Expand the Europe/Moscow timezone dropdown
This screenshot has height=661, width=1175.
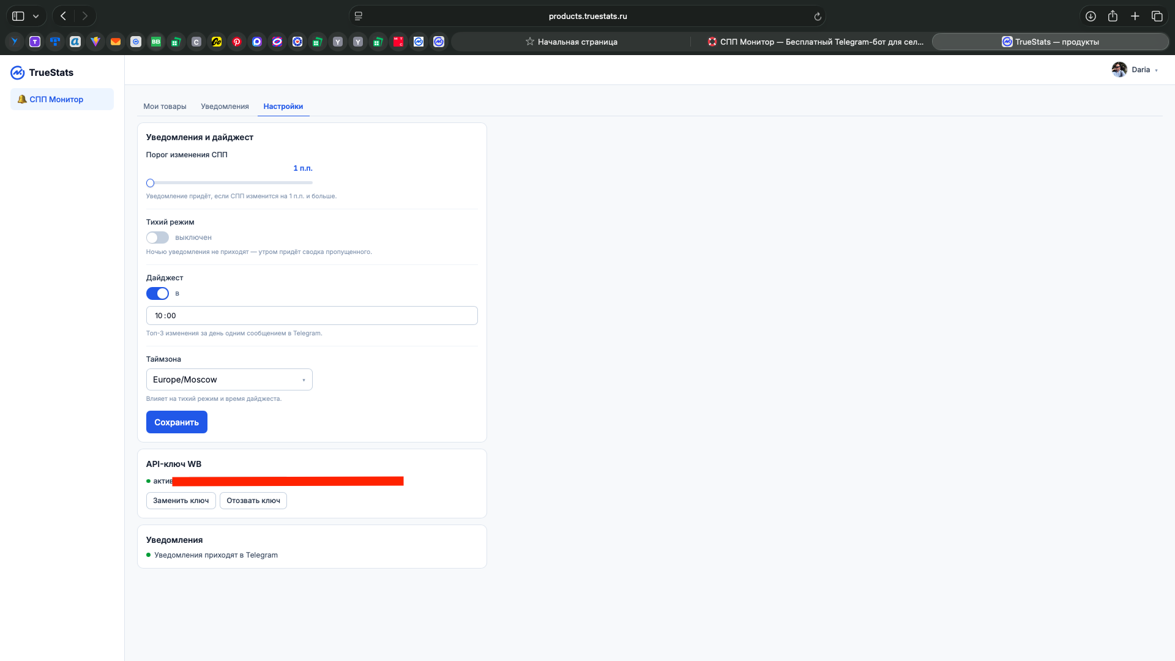[x=229, y=379]
